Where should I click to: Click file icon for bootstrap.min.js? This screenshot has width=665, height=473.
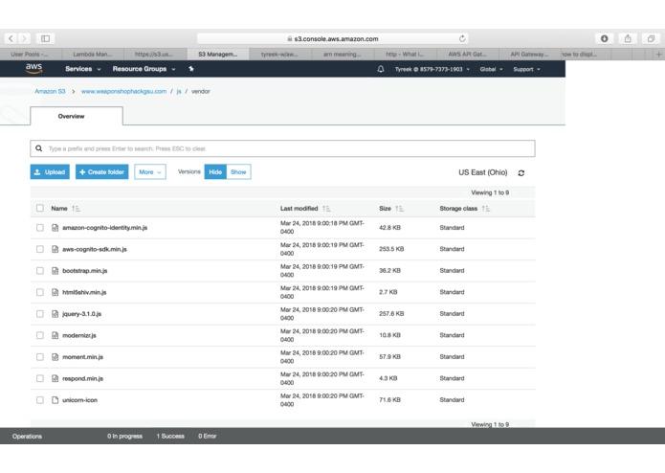(55, 271)
